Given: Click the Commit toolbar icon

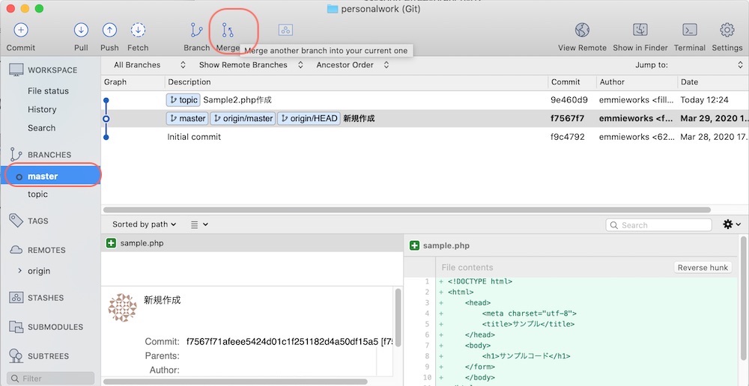Looking at the screenshot, I should coord(20,30).
